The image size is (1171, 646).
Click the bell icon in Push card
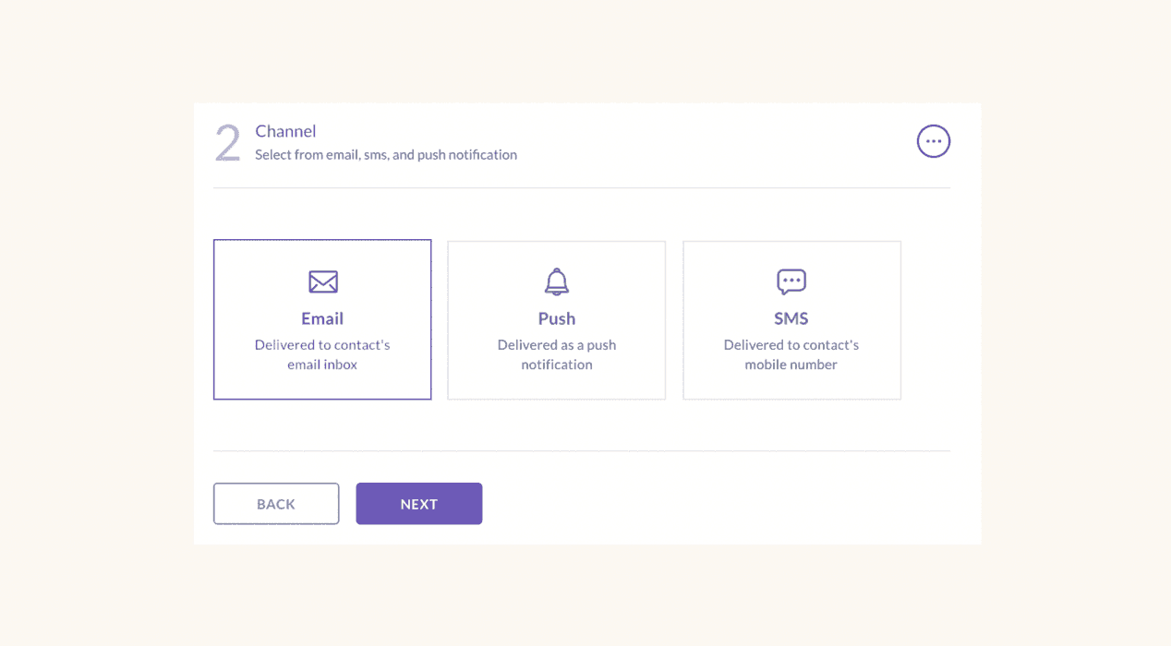tap(556, 281)
